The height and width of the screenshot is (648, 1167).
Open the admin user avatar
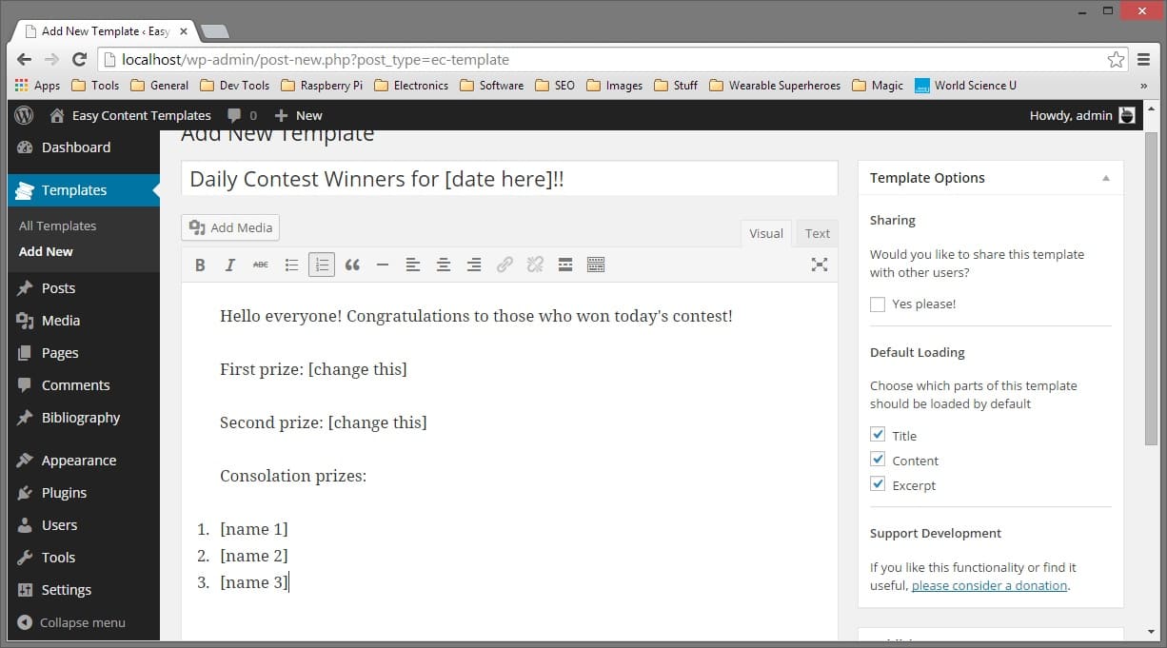pos(1127,115)
